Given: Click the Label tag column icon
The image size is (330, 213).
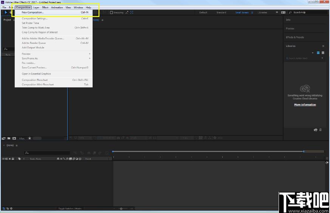Looking at the screenshot, I should (x=19, y=159).
